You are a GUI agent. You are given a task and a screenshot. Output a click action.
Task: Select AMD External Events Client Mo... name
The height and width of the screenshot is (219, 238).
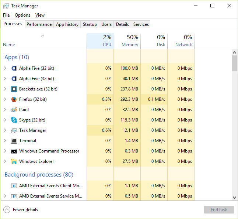(x=51, y=186)
